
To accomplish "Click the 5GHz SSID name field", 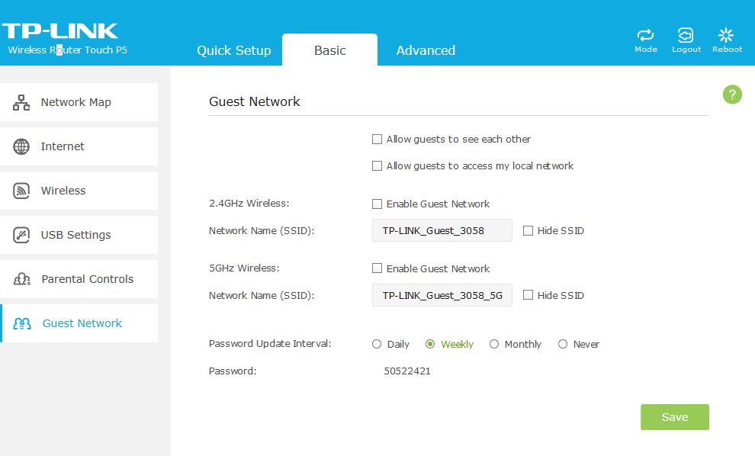I will pos(442,295).
